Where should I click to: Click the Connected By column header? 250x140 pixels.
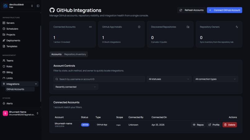pos(136,117)
